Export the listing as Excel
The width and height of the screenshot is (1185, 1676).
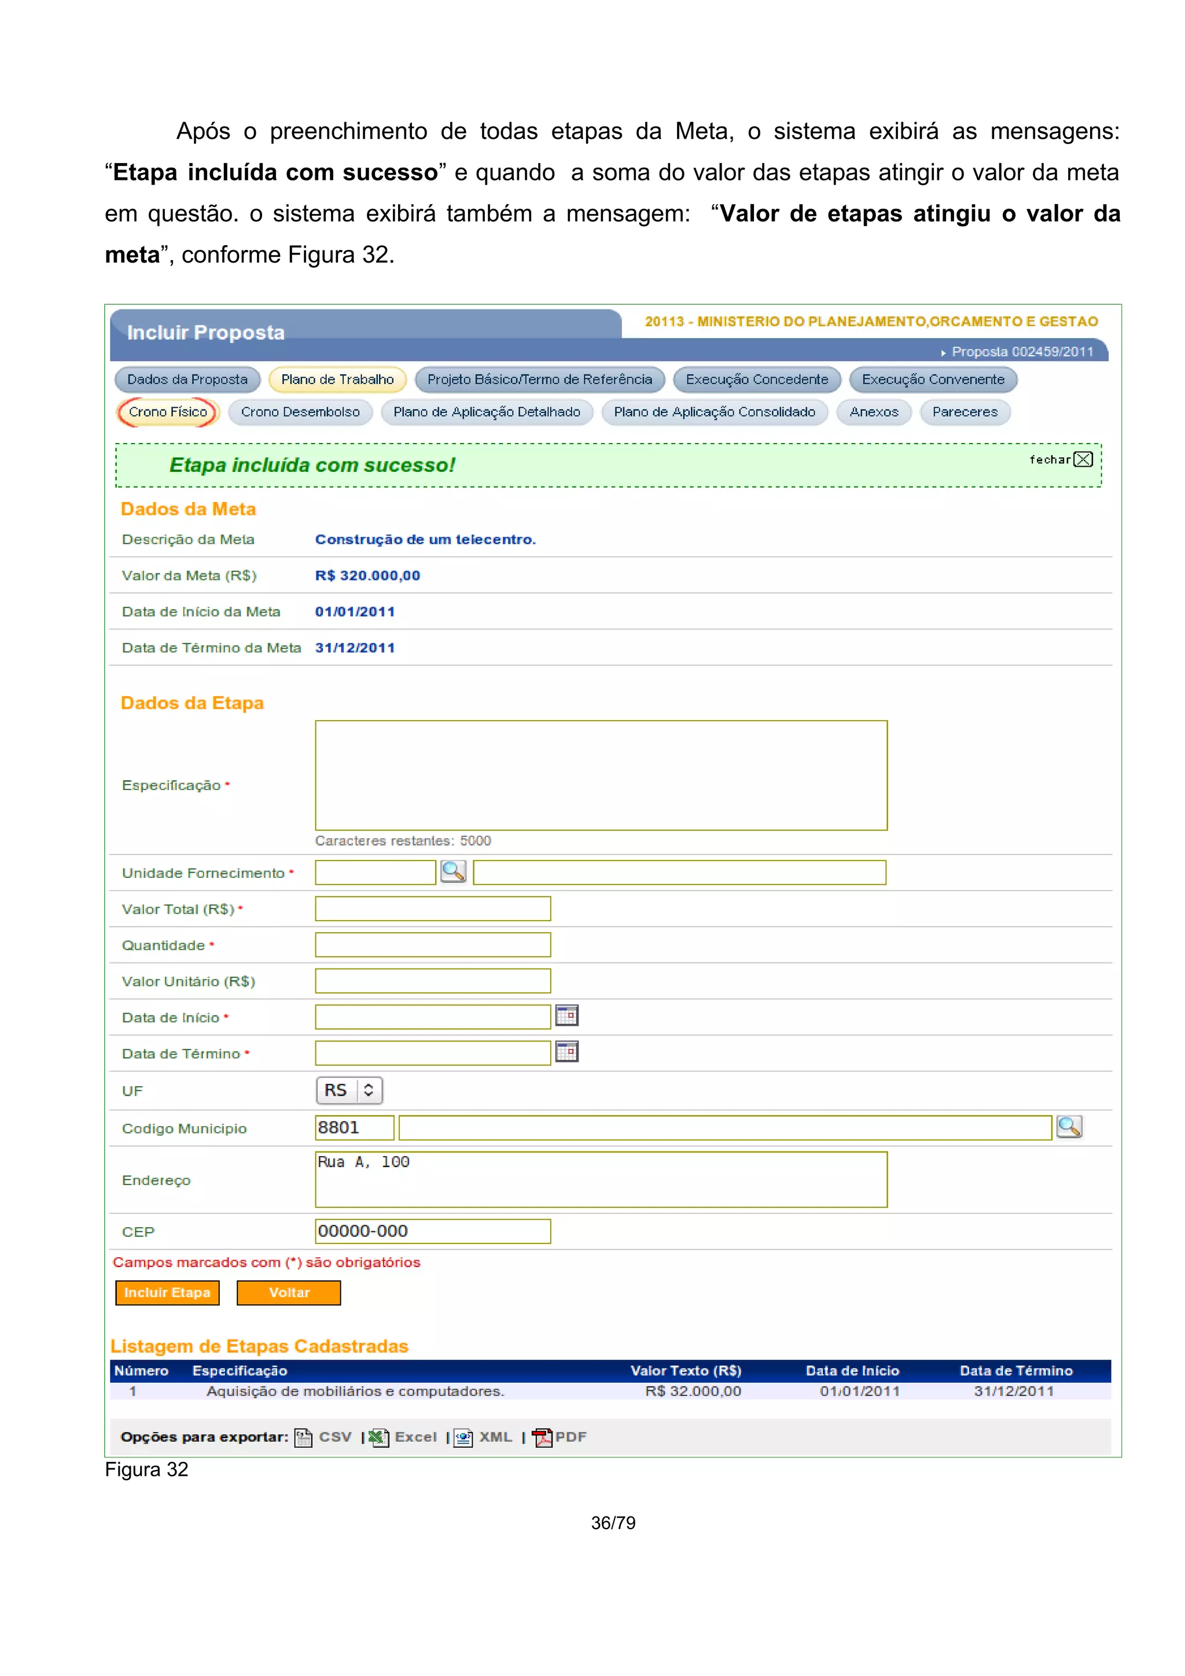pos(404,1437)
